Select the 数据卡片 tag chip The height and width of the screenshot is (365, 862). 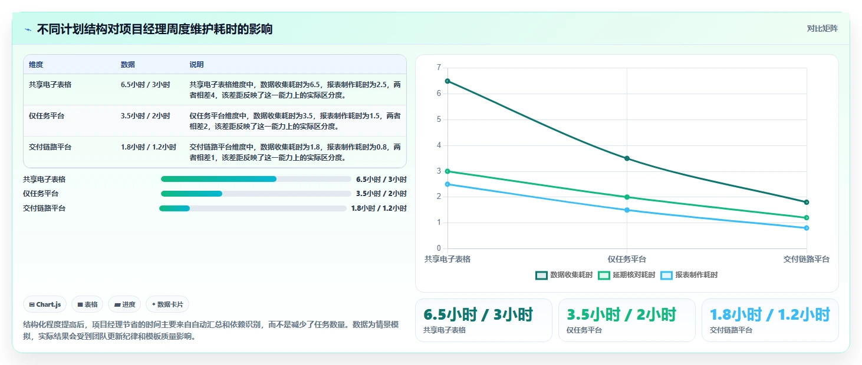click(x=167, y=304)
